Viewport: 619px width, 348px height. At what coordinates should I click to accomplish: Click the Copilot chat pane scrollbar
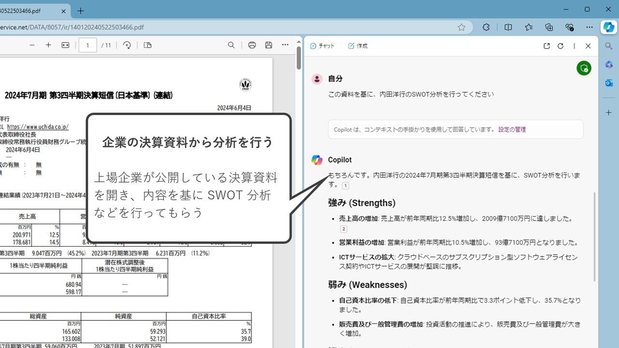coord(595,237)
